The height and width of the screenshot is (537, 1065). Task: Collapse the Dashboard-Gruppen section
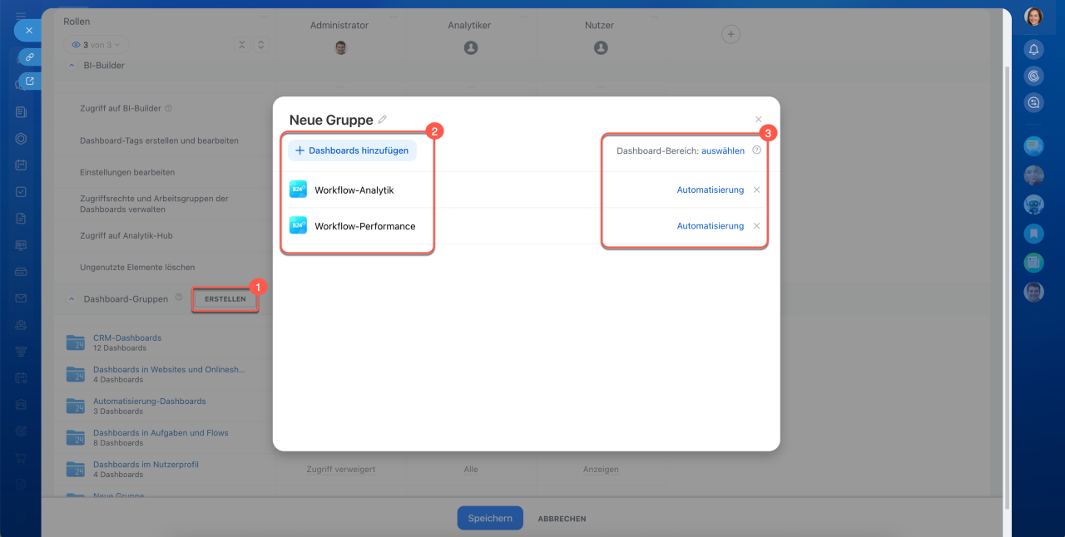(x=72, y=298)
